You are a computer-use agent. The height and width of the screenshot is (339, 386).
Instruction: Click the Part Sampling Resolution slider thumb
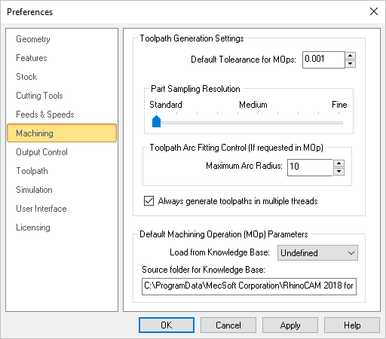[x=156, y=121]
